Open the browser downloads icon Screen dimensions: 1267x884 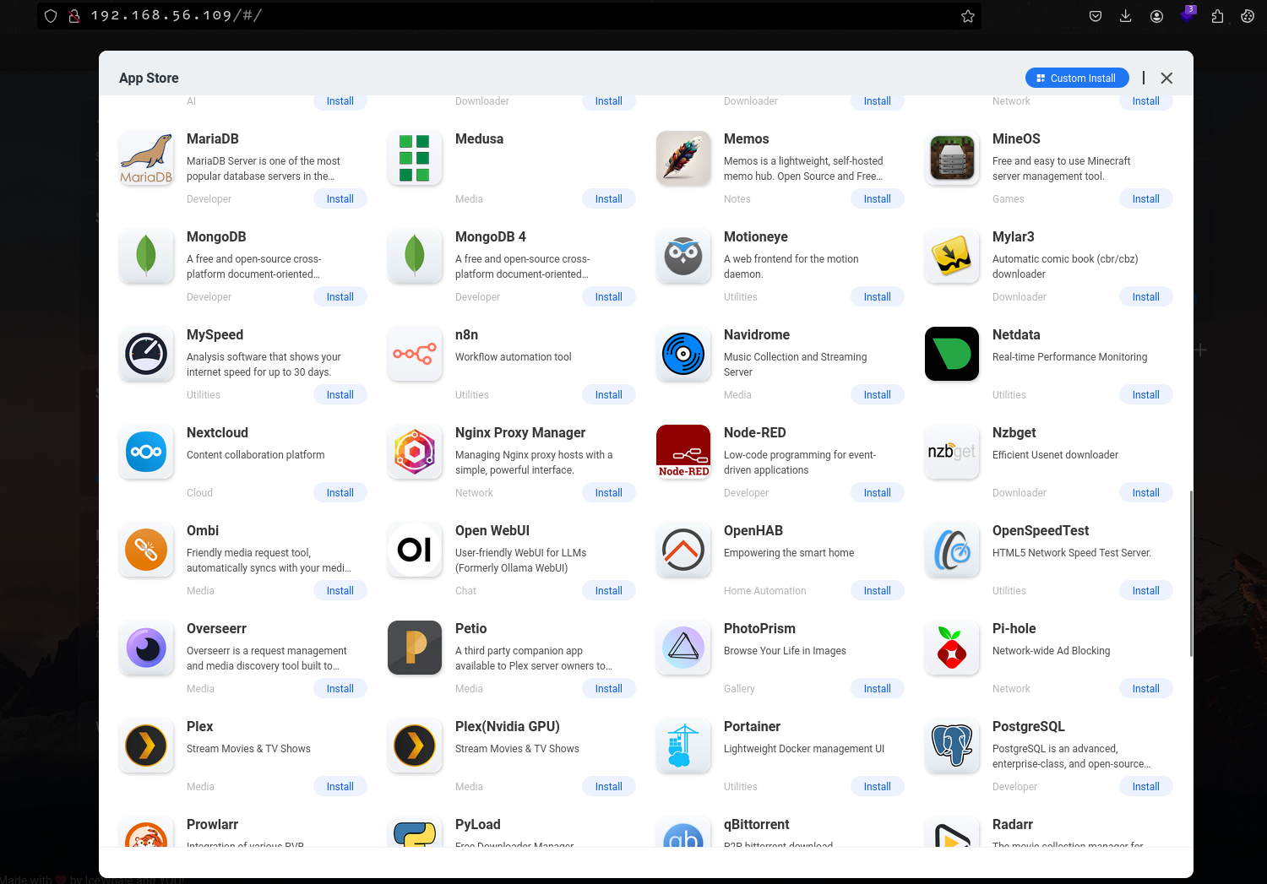pyautogui.click(x=1126, y=16)
